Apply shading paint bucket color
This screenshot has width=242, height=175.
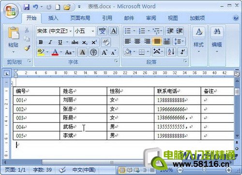pyautogui.click(x=128, y=52)
